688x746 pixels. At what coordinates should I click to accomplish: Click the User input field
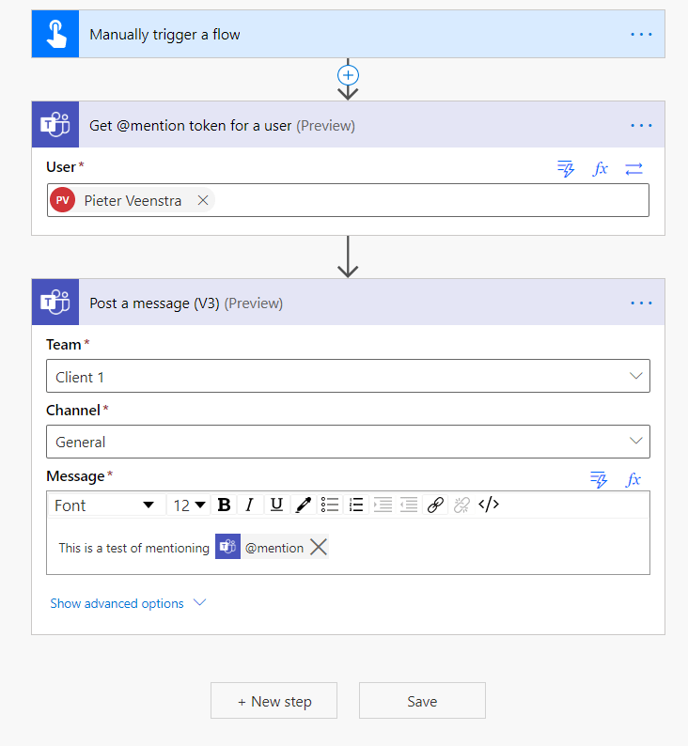(348, 200)
